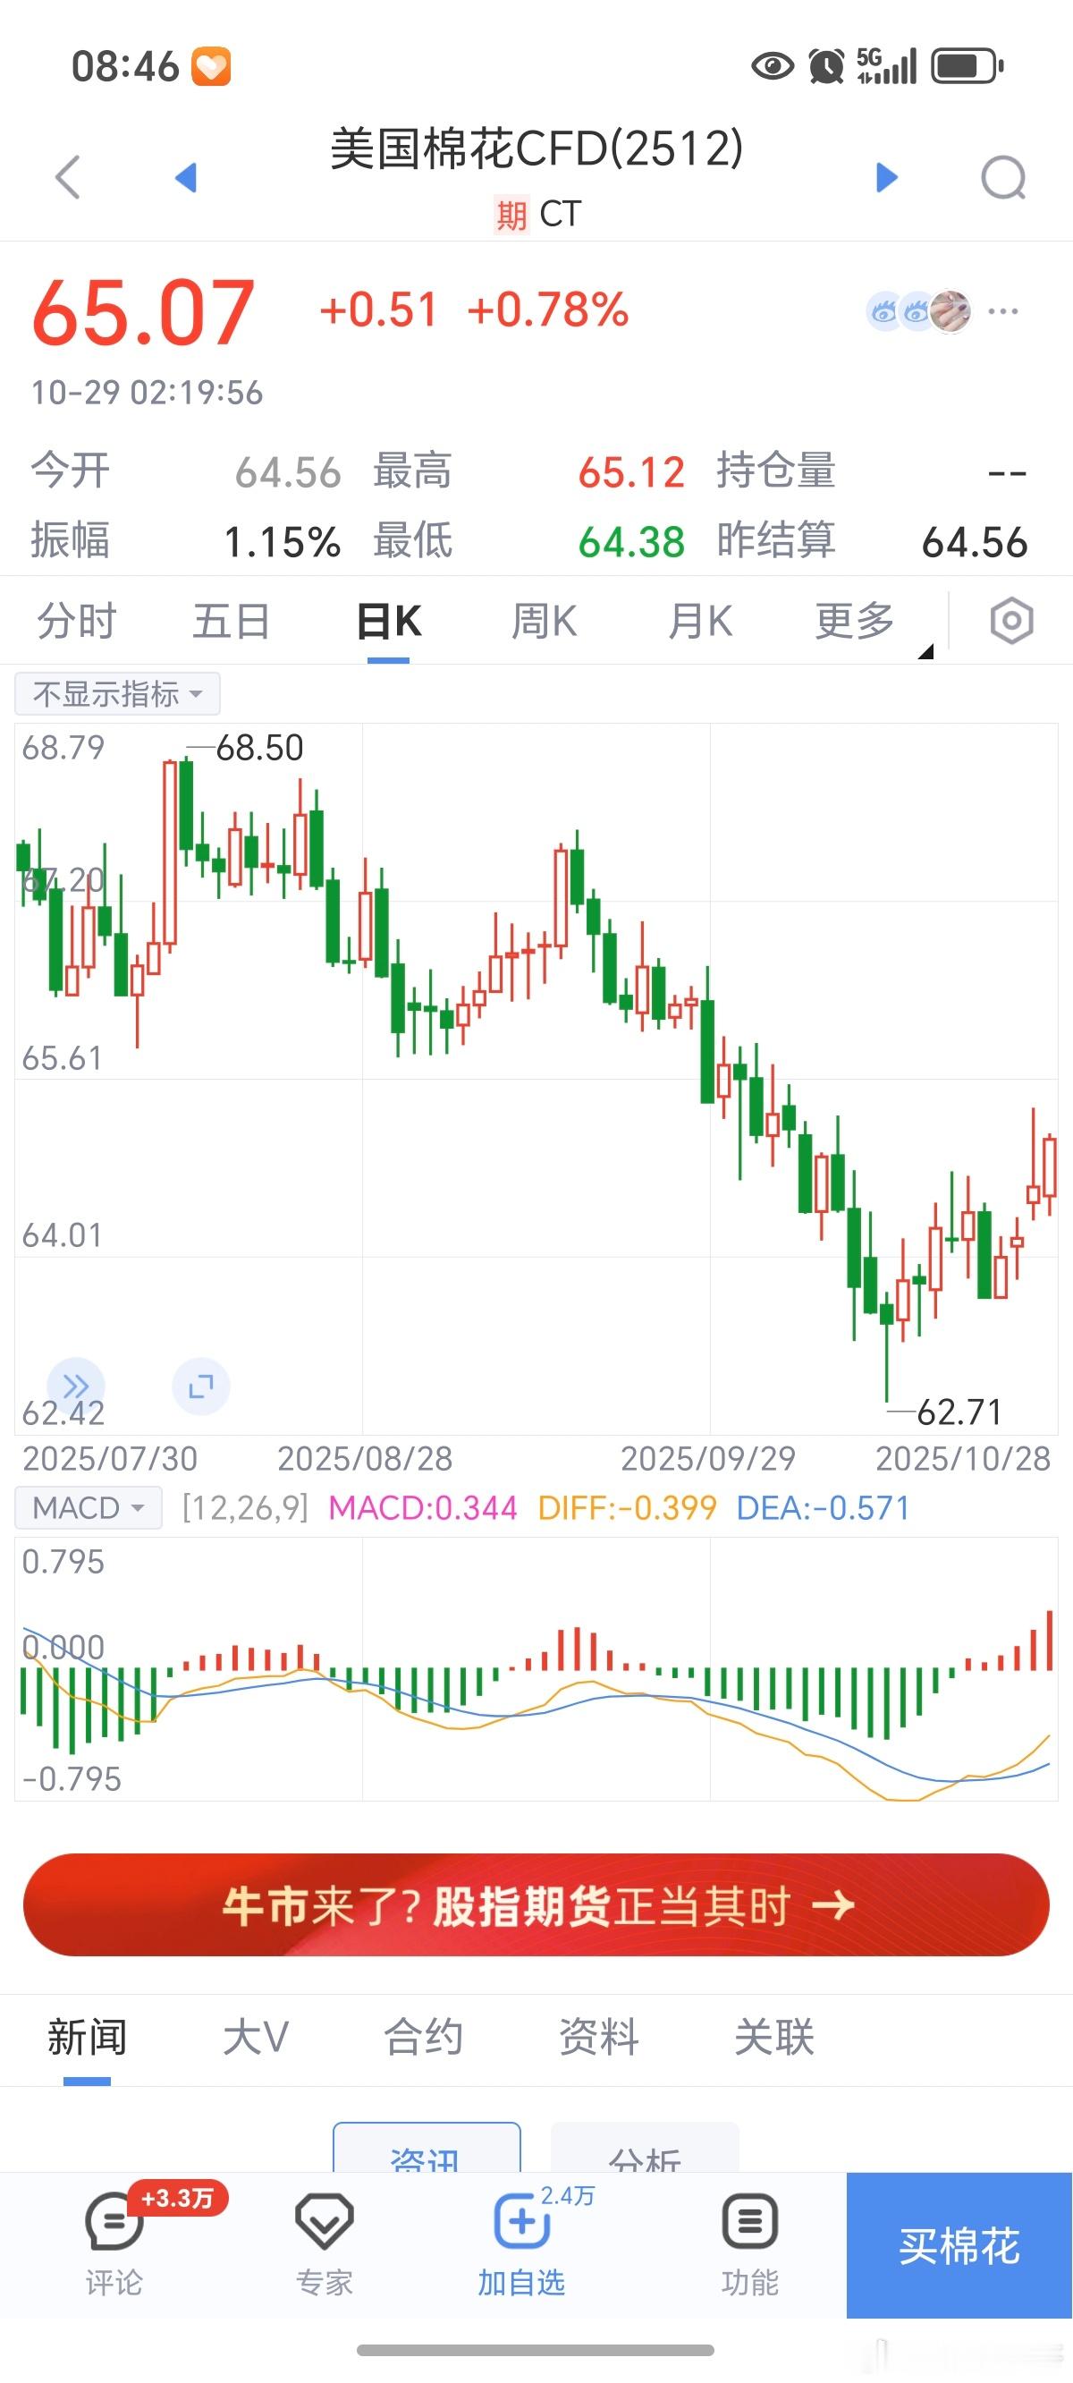
Task: Tap the chart peak label 68.50
Action: point(259,748)
